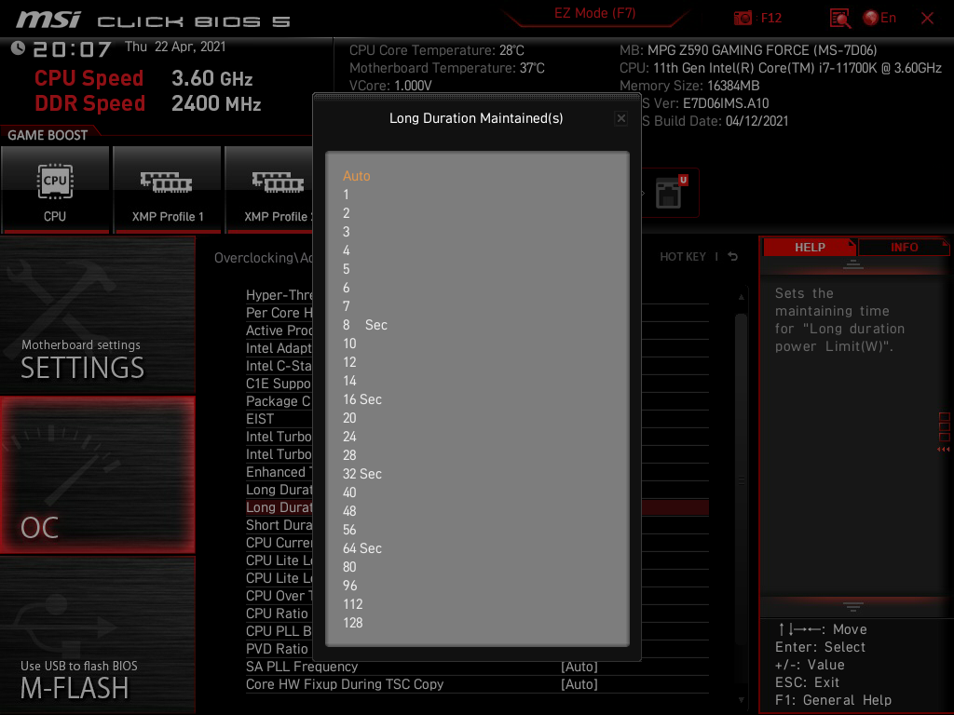Select 64 Sec duration option
954x715 pixels.
click(362, 548)
